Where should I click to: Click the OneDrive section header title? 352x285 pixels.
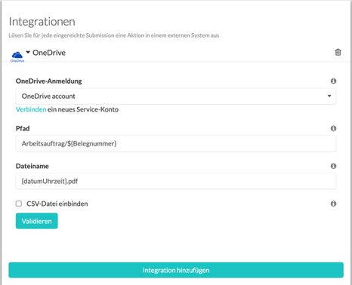49,53
